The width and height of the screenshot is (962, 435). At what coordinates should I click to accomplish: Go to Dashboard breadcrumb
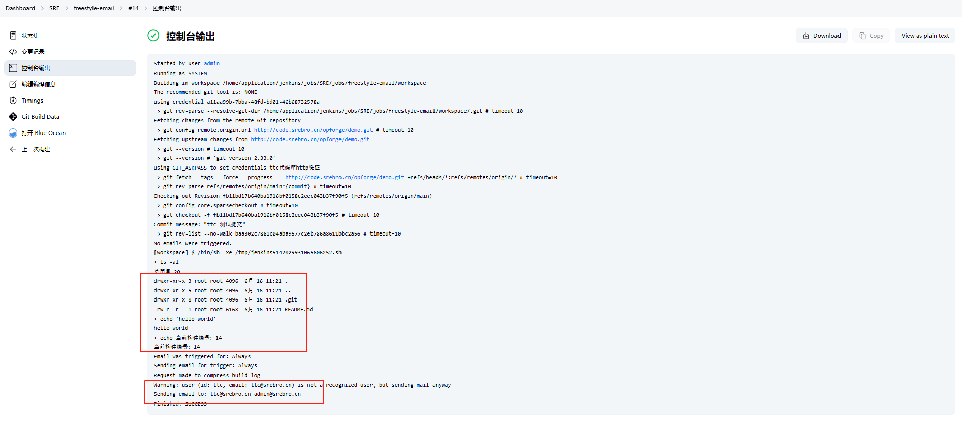click(x=20, y=8)
